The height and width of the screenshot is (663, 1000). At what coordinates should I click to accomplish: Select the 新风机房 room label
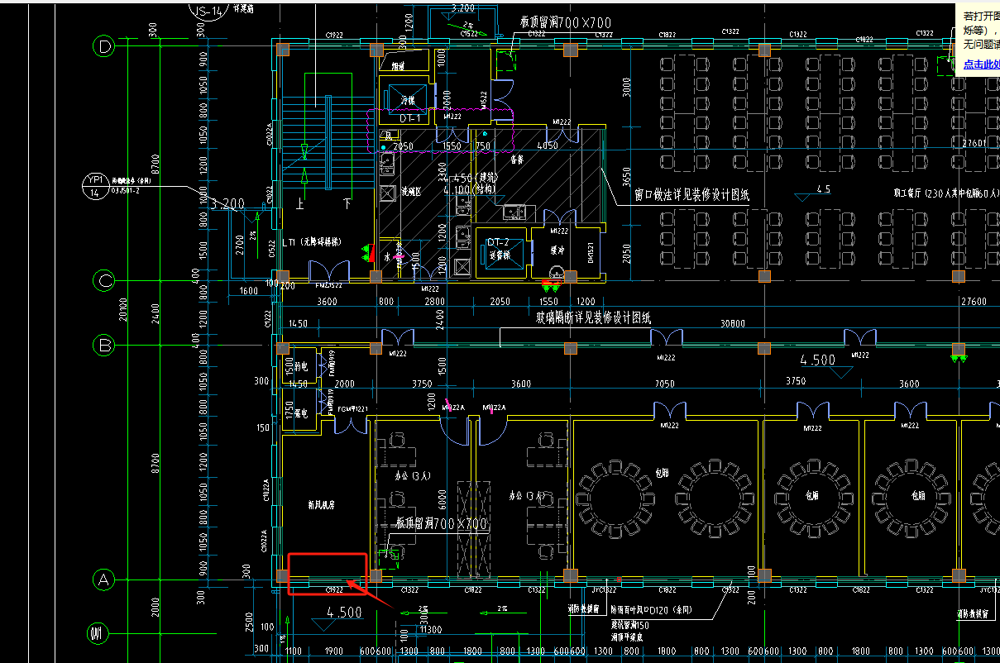[x=320, y=503]
